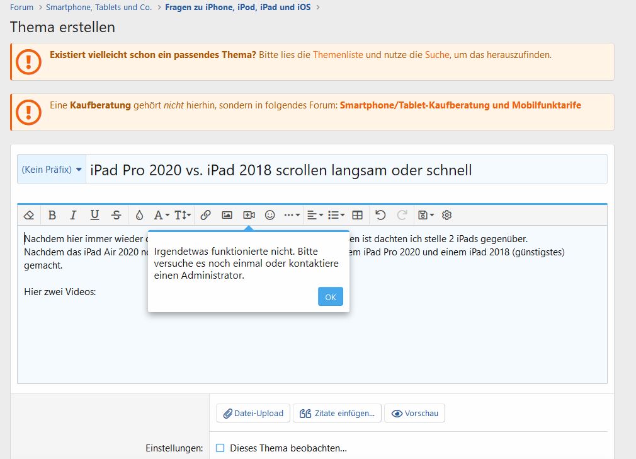
Task: Toggle italic formatting in editor toolbar
Action: coord(73,215)
